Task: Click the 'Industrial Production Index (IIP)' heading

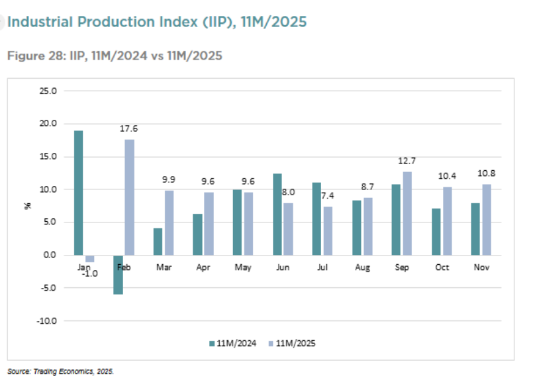Action: (158, 22)
